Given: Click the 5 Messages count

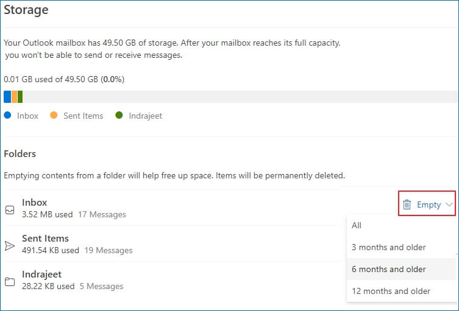Looking at the screenshot, I should (x=101, y=286).
